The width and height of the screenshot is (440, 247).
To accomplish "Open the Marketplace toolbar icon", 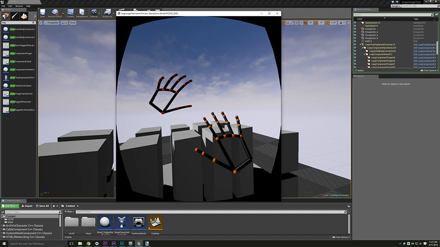I will pyautogui.click(x=82, y=13).
